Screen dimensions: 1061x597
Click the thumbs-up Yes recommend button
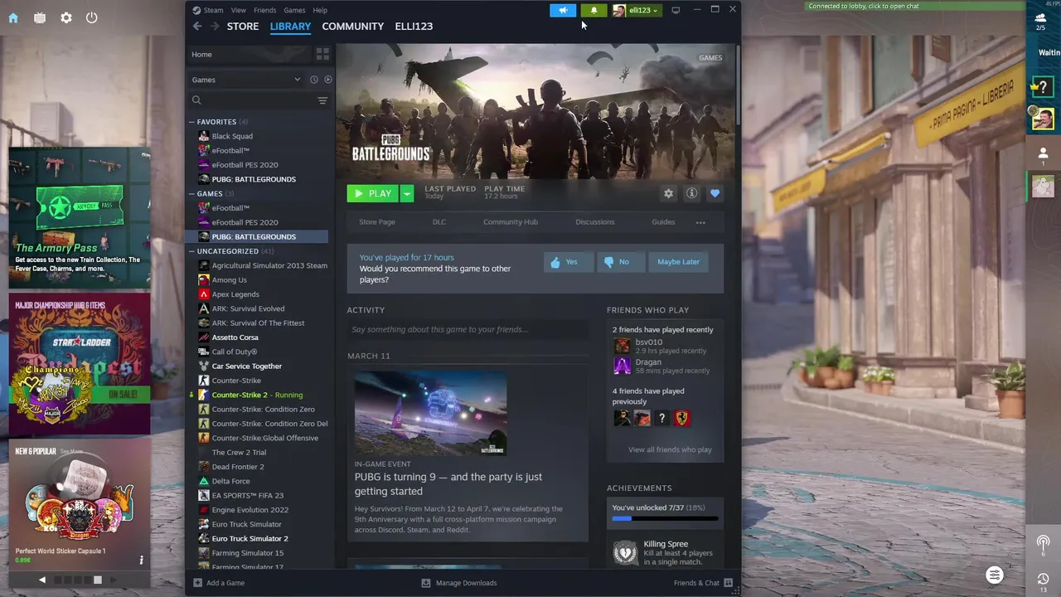569,262
